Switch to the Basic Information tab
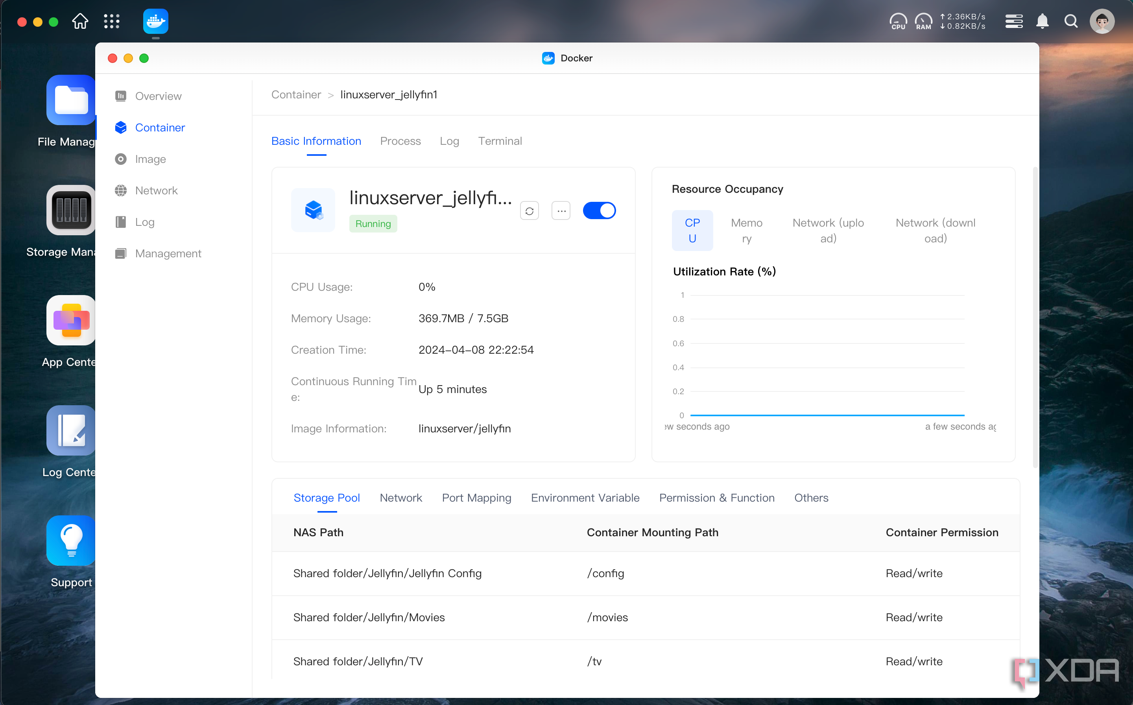Viewport: 1133px width, 705px height. [x=316, y=141]
